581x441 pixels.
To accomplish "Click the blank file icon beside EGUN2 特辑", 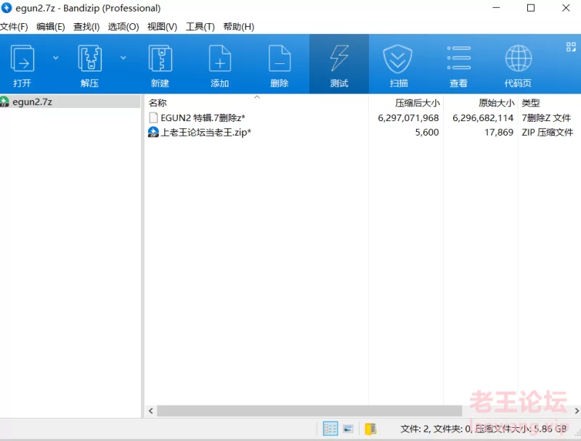I will (153, 118).
